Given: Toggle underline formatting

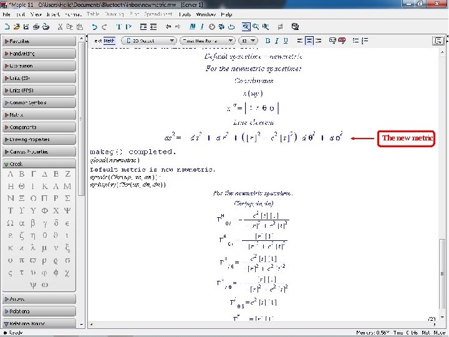Looking at the screenshot, I should (x=286, y=41).
